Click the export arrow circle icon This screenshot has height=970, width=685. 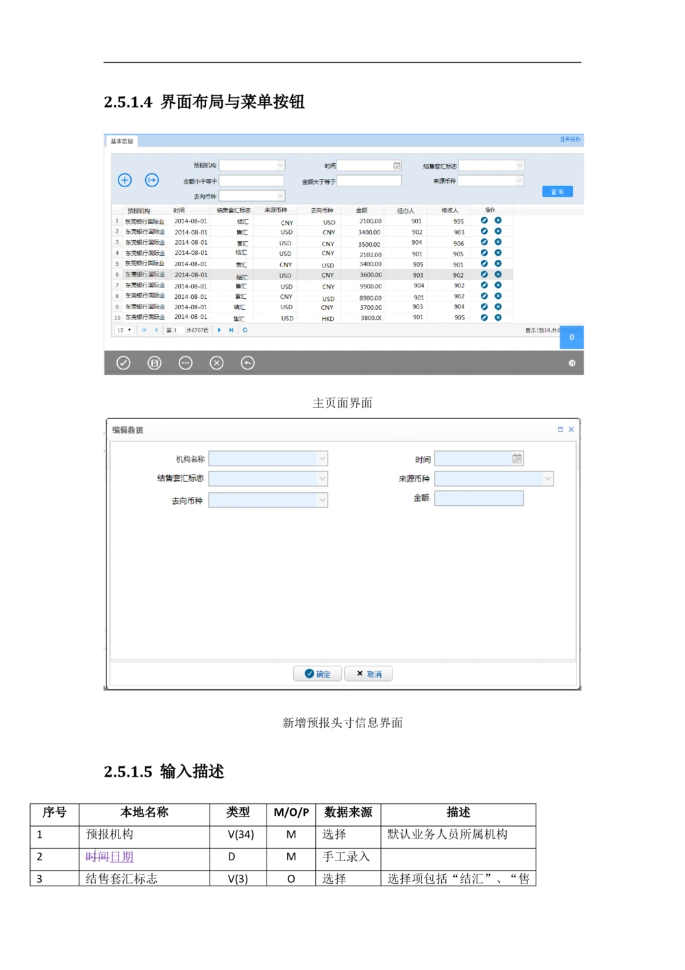click(x=152, y=180)
